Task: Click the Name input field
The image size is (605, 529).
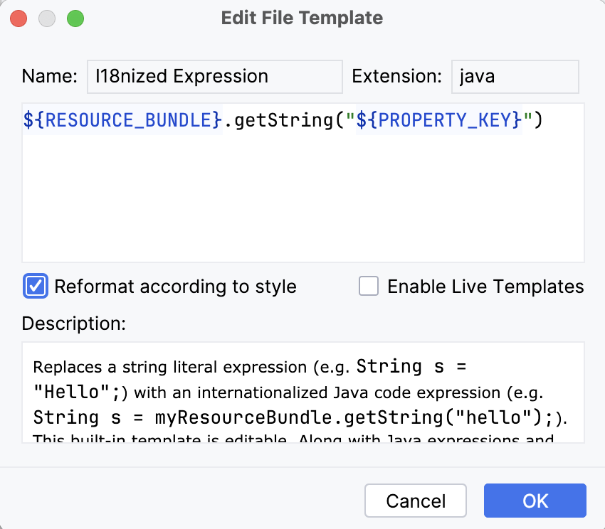Action: pos(214,76)
